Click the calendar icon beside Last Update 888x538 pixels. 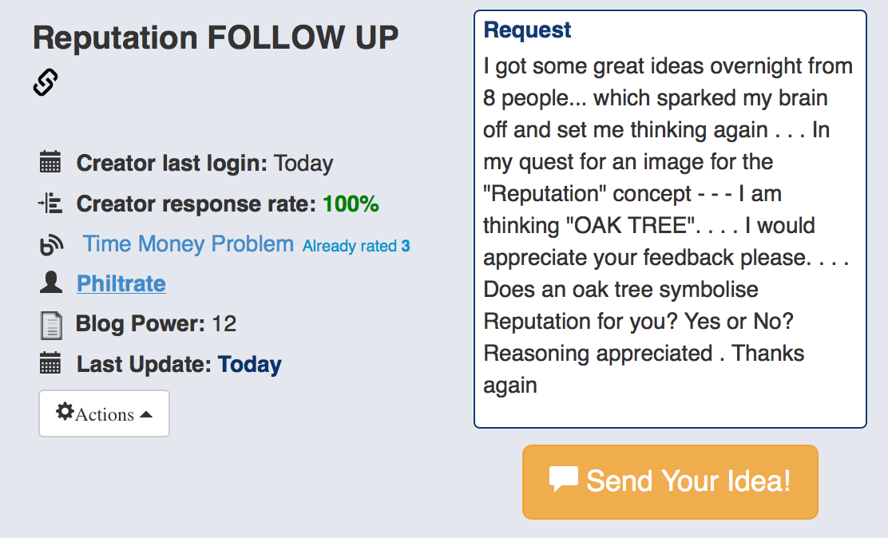coord(50,365)
